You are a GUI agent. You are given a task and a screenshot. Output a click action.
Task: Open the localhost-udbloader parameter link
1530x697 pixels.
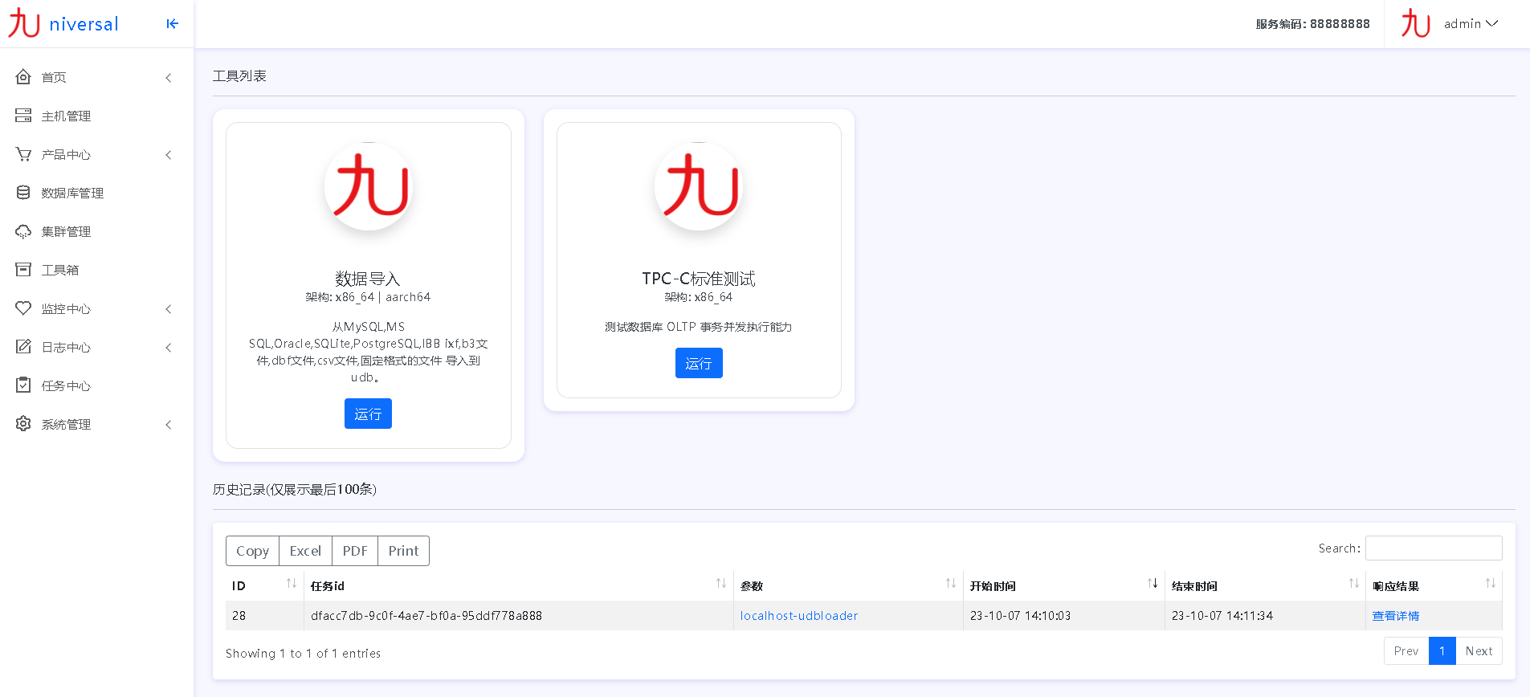point(799,616)
